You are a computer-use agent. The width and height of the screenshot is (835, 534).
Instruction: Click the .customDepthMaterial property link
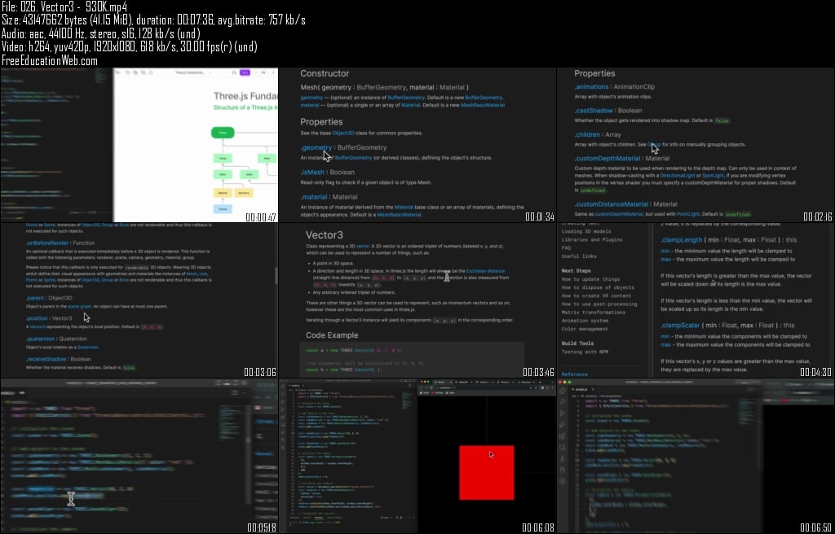click(607, 159)
